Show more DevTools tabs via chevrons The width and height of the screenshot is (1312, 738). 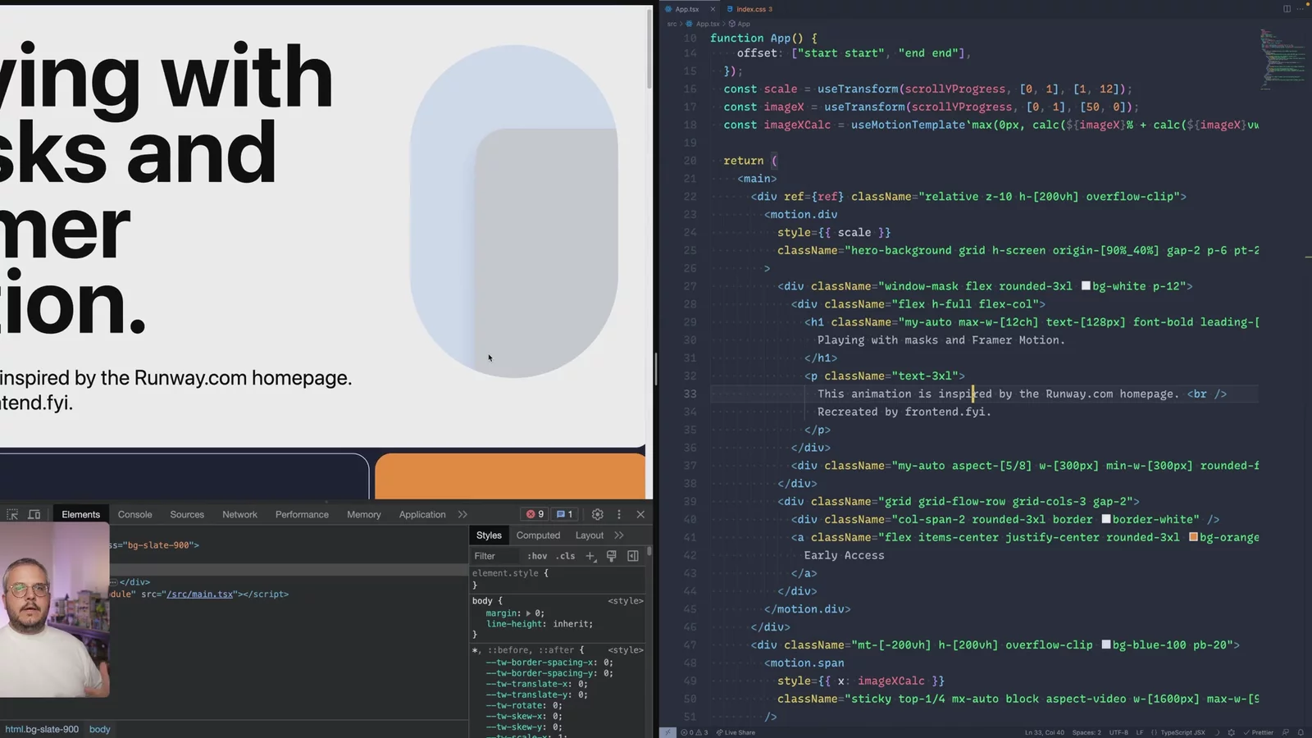click(462, 514)
